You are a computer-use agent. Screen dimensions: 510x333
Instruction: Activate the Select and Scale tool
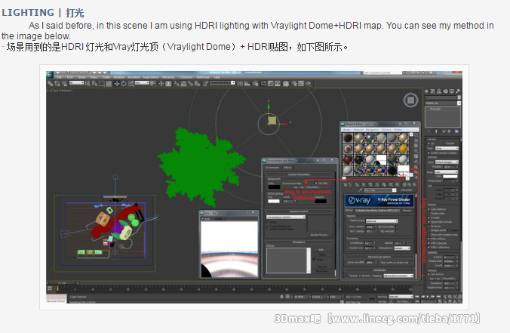(x=131, y=83)
